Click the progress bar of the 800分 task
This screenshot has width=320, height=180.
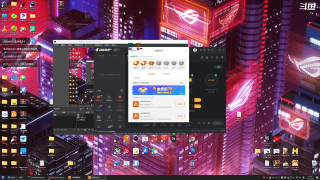pos(156,119)
